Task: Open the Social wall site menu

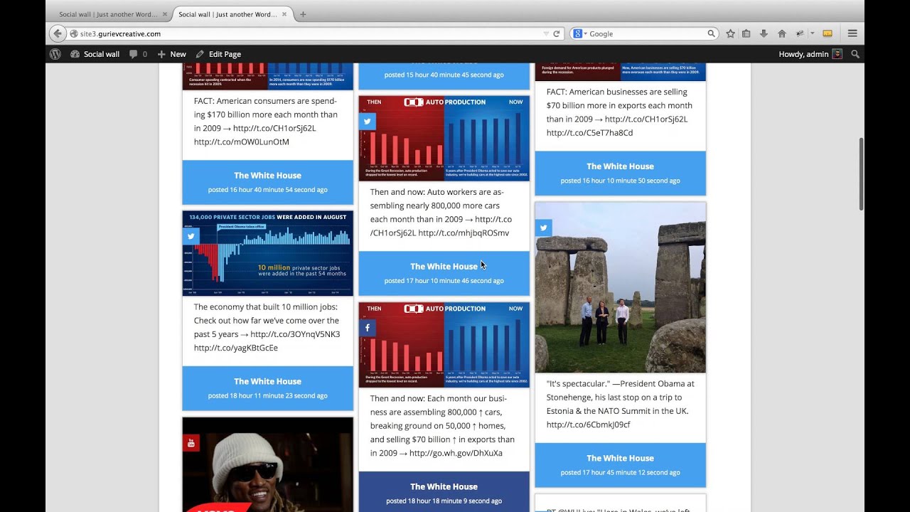Action: click(95, 54)
